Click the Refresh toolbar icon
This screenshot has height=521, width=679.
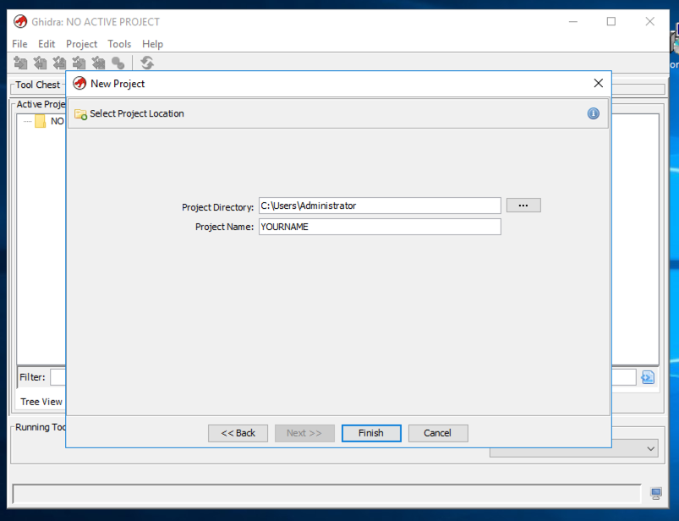coord(147,63)
